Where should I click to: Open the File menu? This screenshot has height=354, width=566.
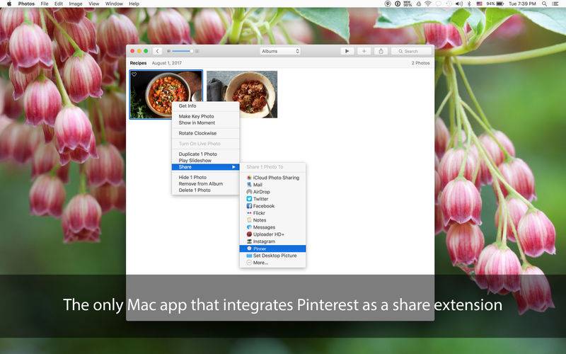coord(45,4)
